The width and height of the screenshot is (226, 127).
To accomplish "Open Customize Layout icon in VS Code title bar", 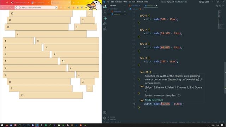I will [208, 2].
